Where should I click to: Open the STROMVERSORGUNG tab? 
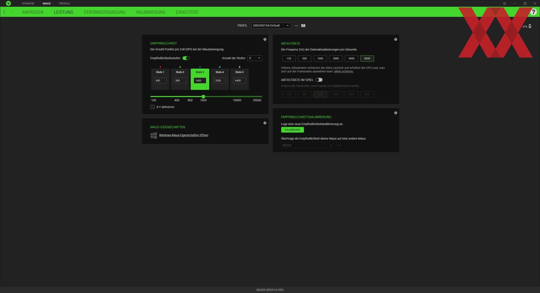point(105,12)
